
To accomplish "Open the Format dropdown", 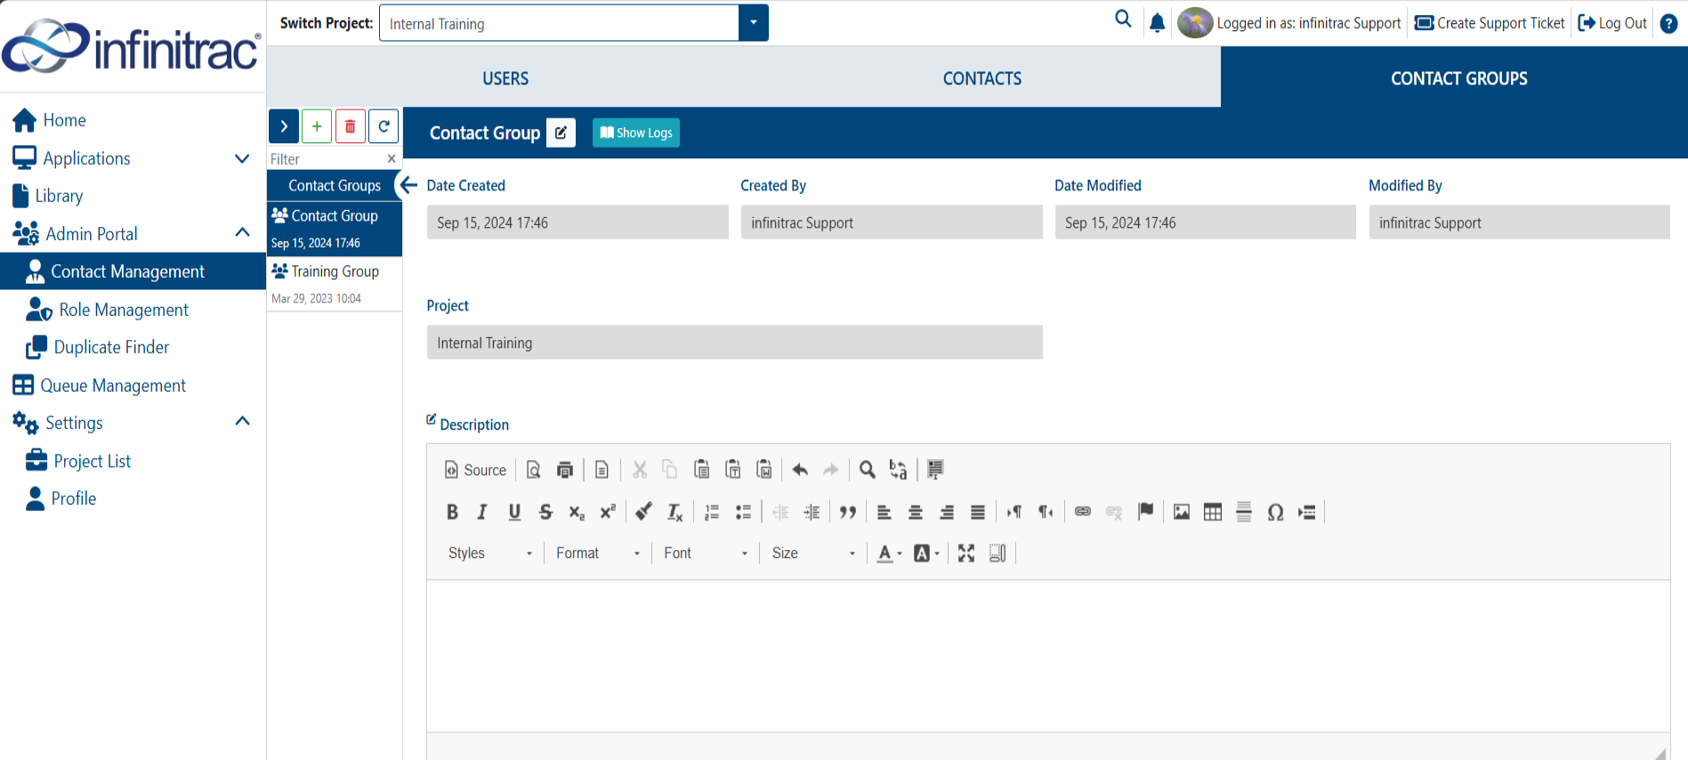I will 598,554.
